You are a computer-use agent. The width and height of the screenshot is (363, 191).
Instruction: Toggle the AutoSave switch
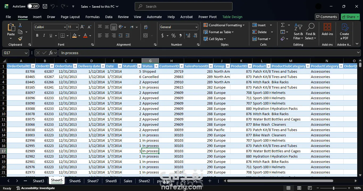click(x=33, y=6)
